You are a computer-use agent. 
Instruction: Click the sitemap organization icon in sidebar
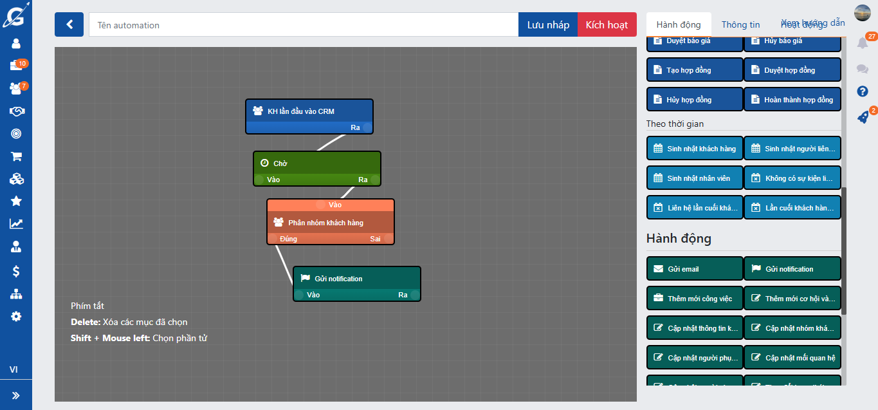coord(16,294)
